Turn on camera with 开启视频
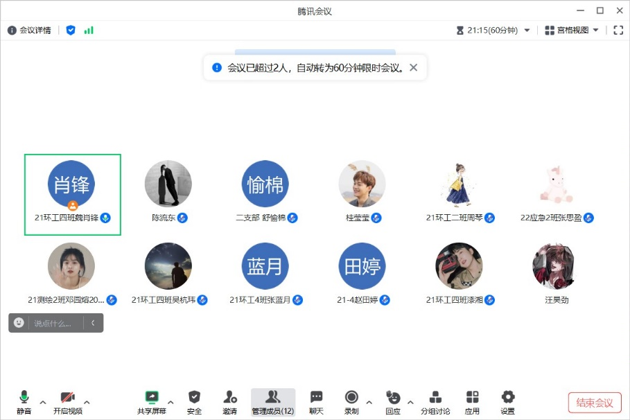The width and height of the screenshot is (630, 420). click(x=67, y=398)
